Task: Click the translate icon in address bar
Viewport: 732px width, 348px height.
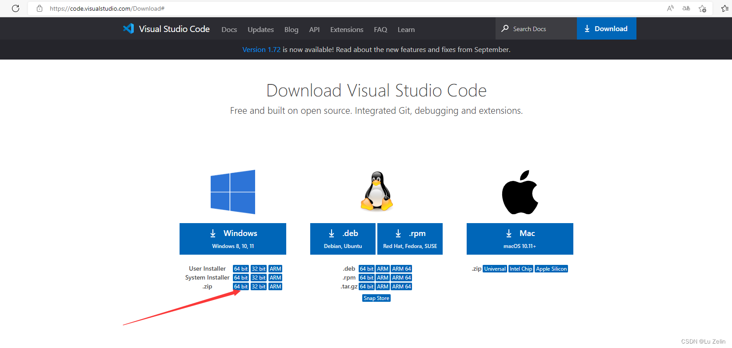Action: click(x=686, y=8)
